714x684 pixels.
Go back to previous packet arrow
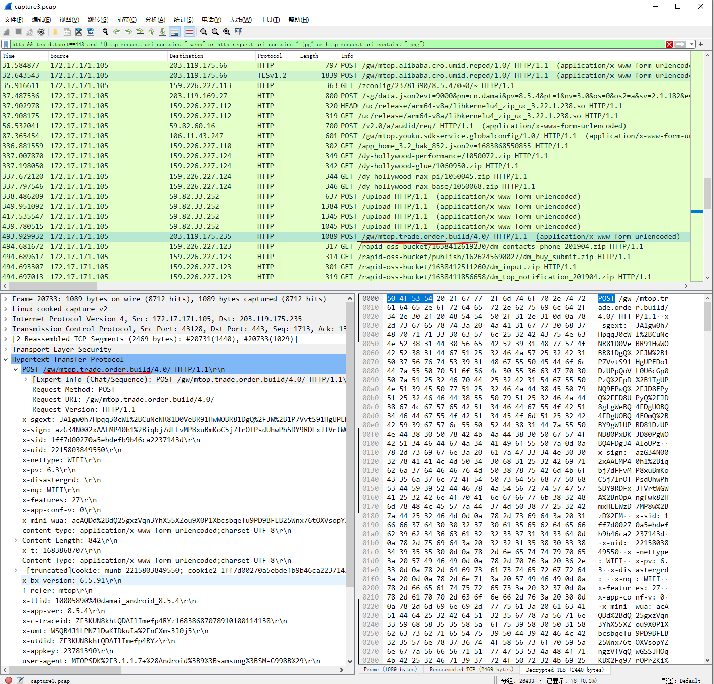tap(117, 32)
